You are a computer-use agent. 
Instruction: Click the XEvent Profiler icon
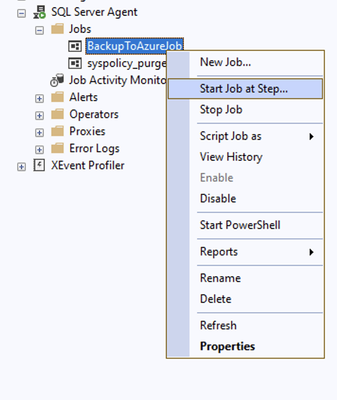[39, 165]
